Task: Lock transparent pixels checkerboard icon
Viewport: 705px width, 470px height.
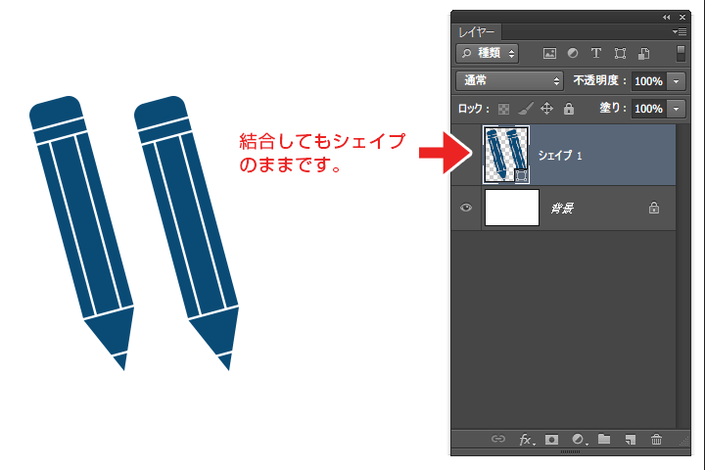Action: (503, 109)
